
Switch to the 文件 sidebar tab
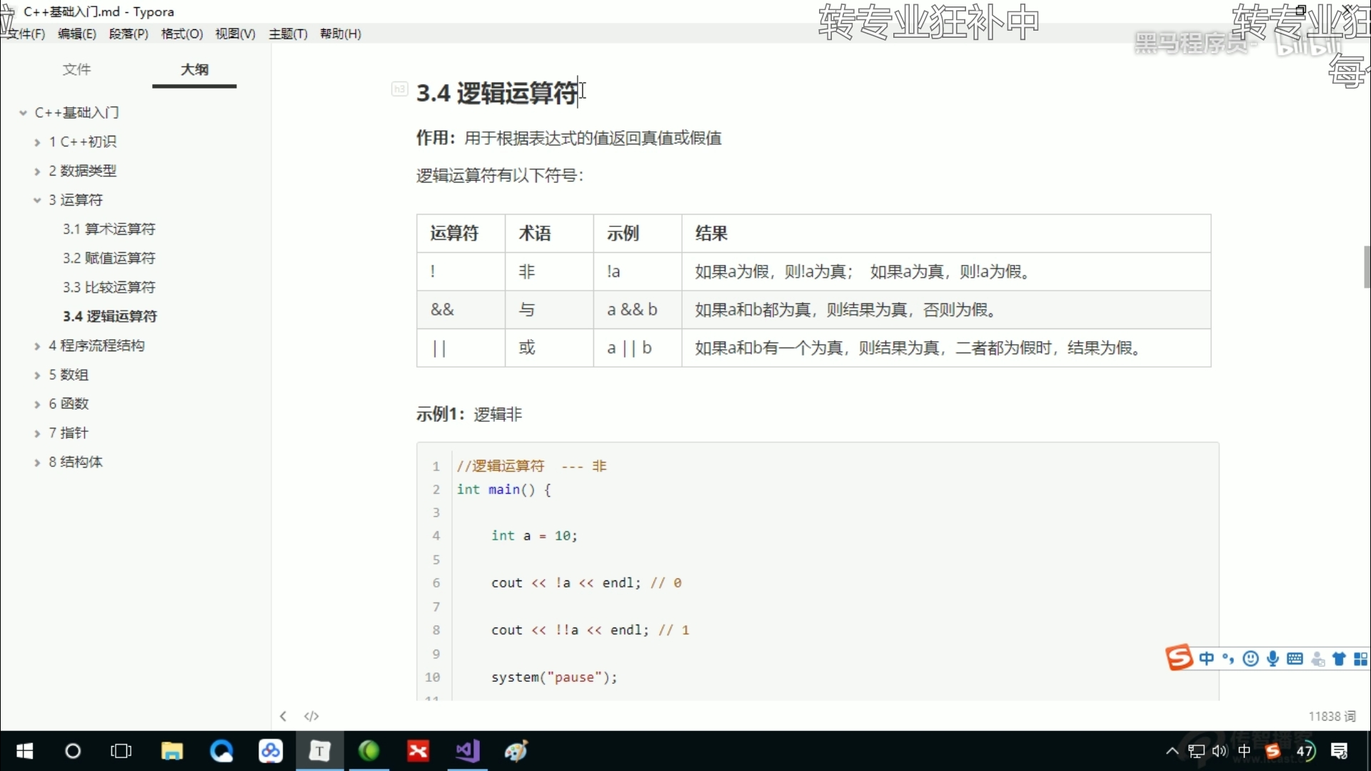(x=77, y=69)
